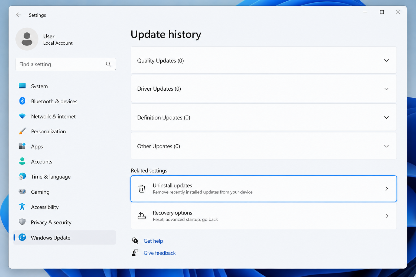
Task: Click the Personalization paintbrush icon
Action: coord(22,131)
